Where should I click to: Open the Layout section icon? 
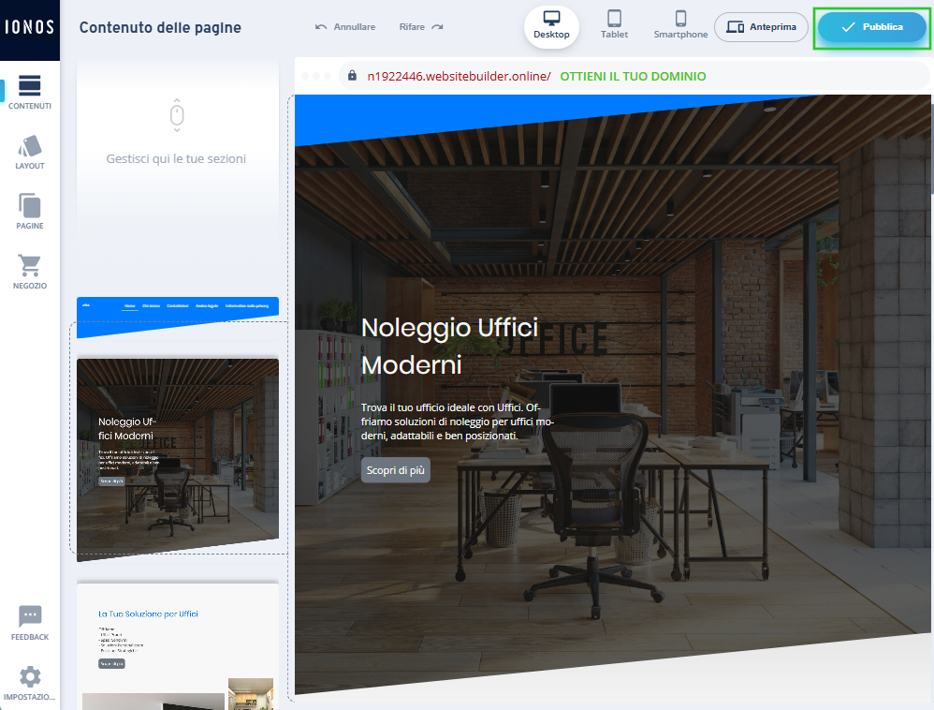click(30, 152)
